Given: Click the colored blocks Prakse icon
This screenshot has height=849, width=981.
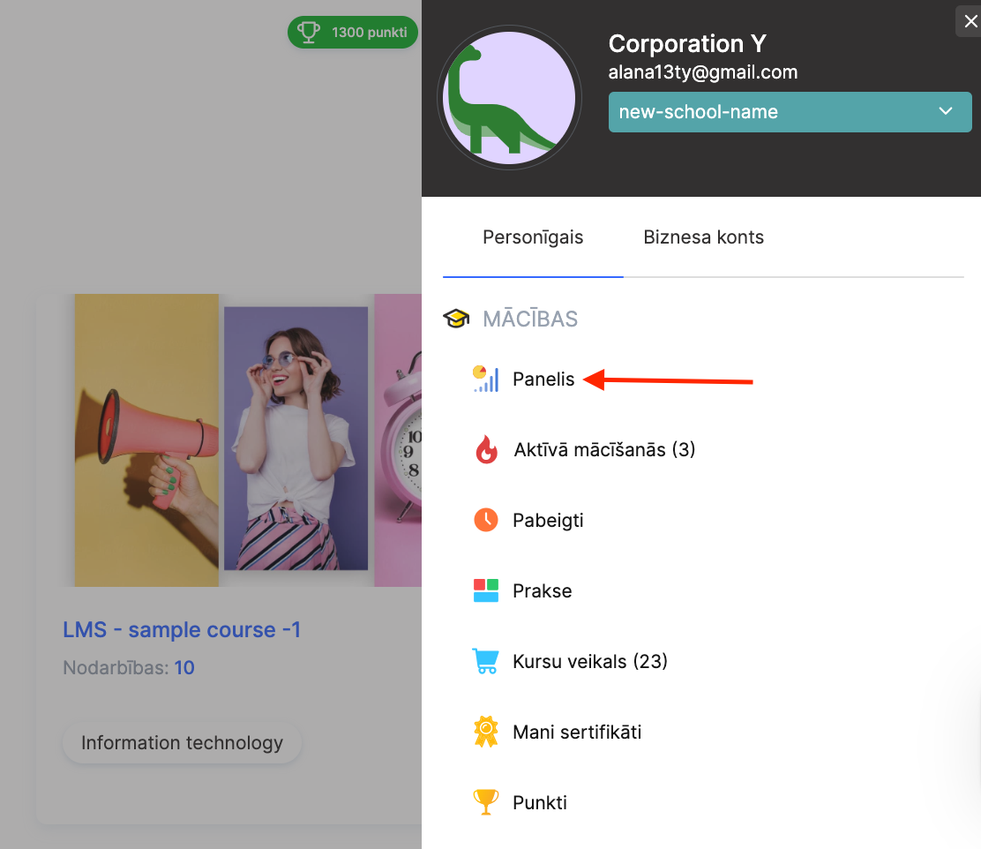Looking at the screenshot, I should (486, 590).
